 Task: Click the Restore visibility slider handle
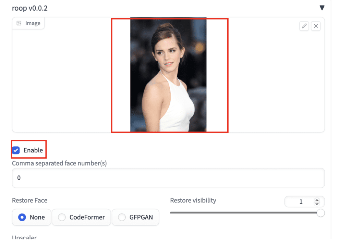pyautogui.click(x=321, y=213)
